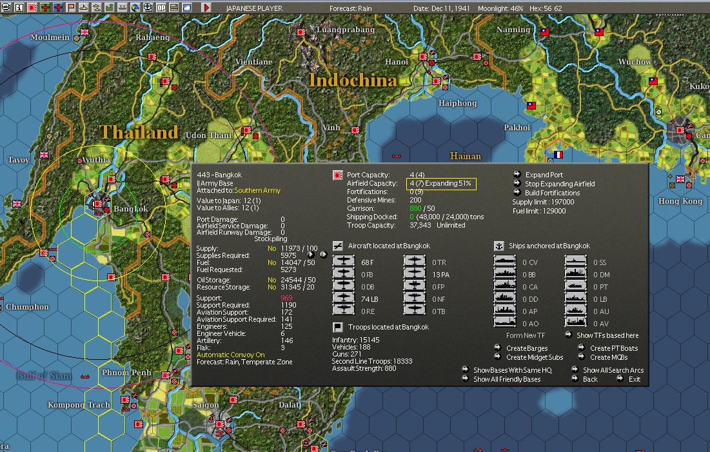The image size is (710, 452).
Task: Click the Japanese rising sun flag toolbar icon
Action: pos(32,7)
